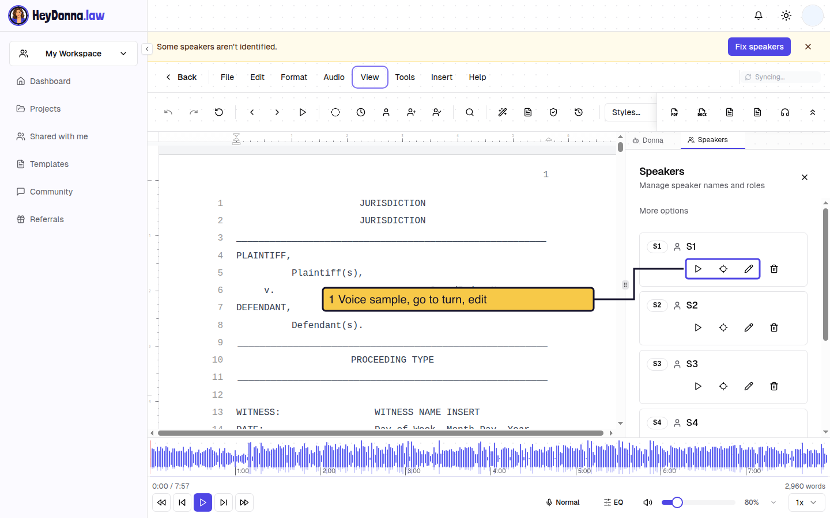Image resolution: width=830 pixels, height=518 pixels.
Task: Jump to next with right chevron toolbar icon
Action: 277,112
